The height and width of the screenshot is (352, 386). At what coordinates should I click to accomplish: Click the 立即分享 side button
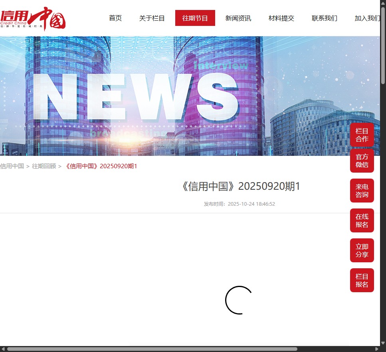click(362, 250)
